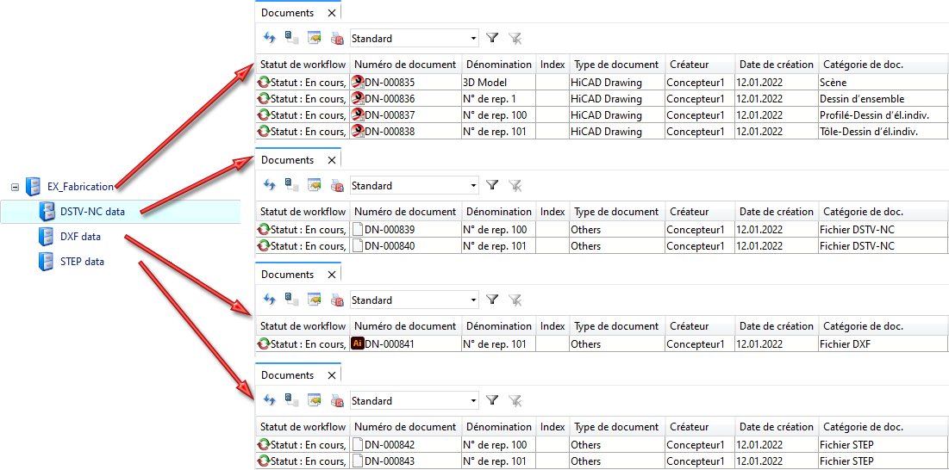Viewport: 949px width, 470px height.
Task: Click the picture preview icon above the DN-000842 list
Action: pyautogui.click(x=314, y=400)
